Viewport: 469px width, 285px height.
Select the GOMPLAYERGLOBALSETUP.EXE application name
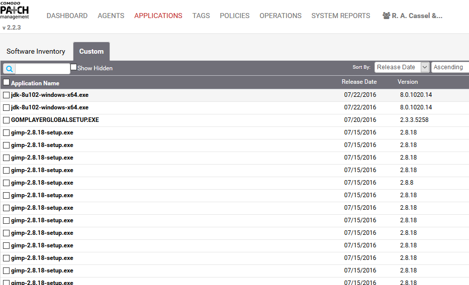coord(55,120)
